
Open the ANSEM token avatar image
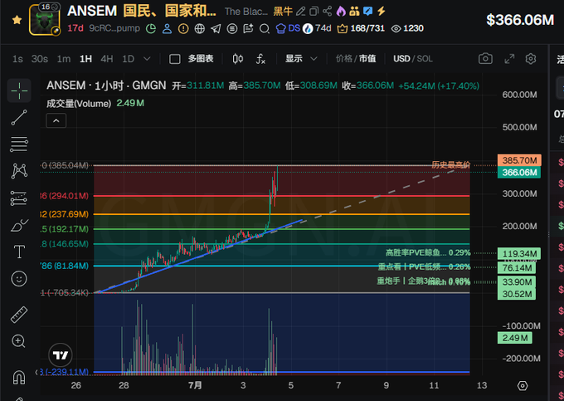pyautogui.click(x=45, y=20)
